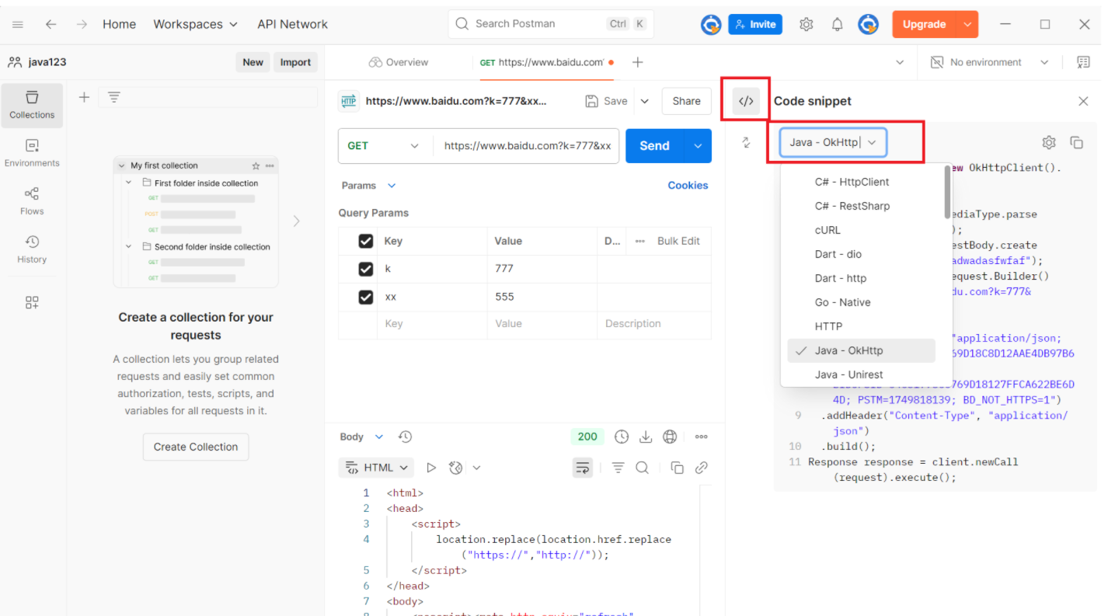1108x616 pixels.
Task: Click the language dropdown list scrollbar
Action: point(947,193)
